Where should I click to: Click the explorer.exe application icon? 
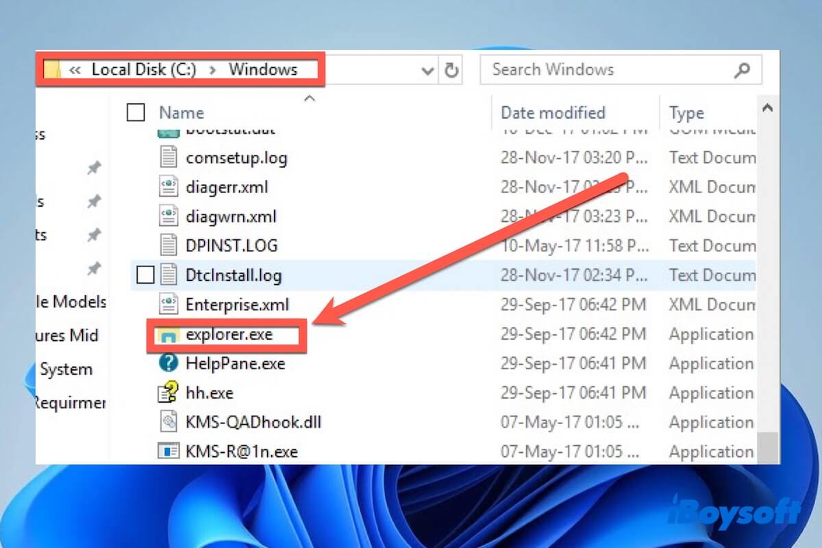(x=169, y=335)
